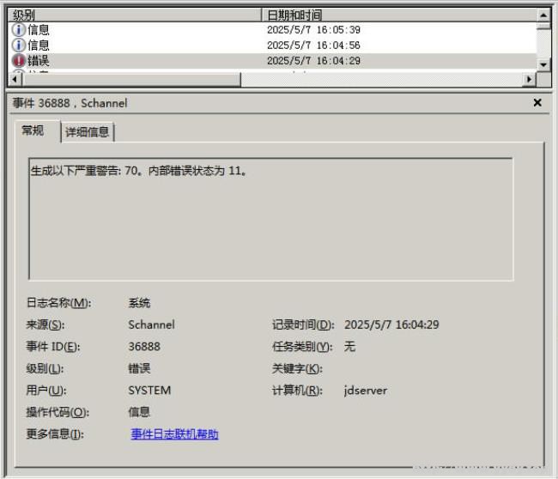Click the 关键字(K) label

click(297, 368)
